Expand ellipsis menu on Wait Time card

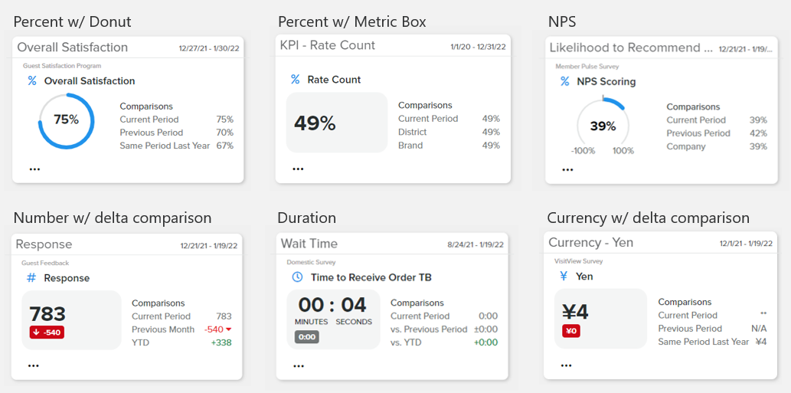click(x=298, y=366)
